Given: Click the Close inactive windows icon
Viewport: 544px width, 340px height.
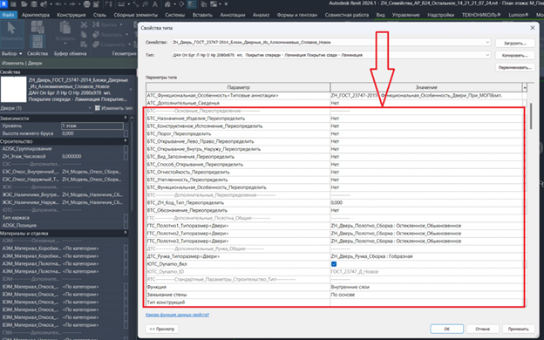Looking at the screenshot, I should click(204, 4).
